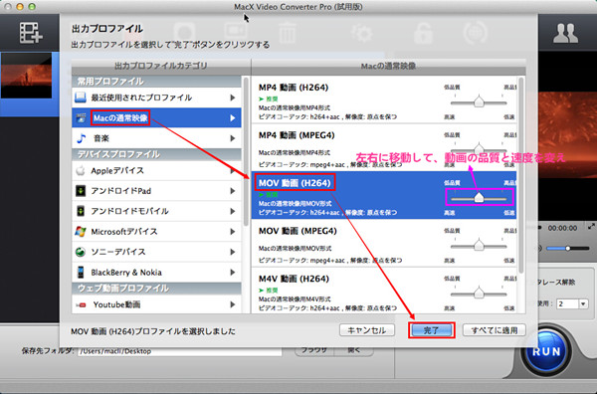Select Macの通常映像 category
The width and height of the screenshot is (597, 394).
[156, 118]
